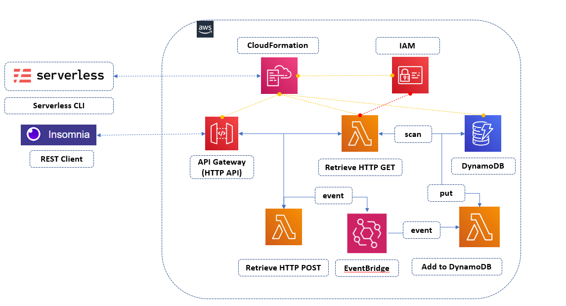Click the event label before Add to DynamoDB

pos(421,230)
